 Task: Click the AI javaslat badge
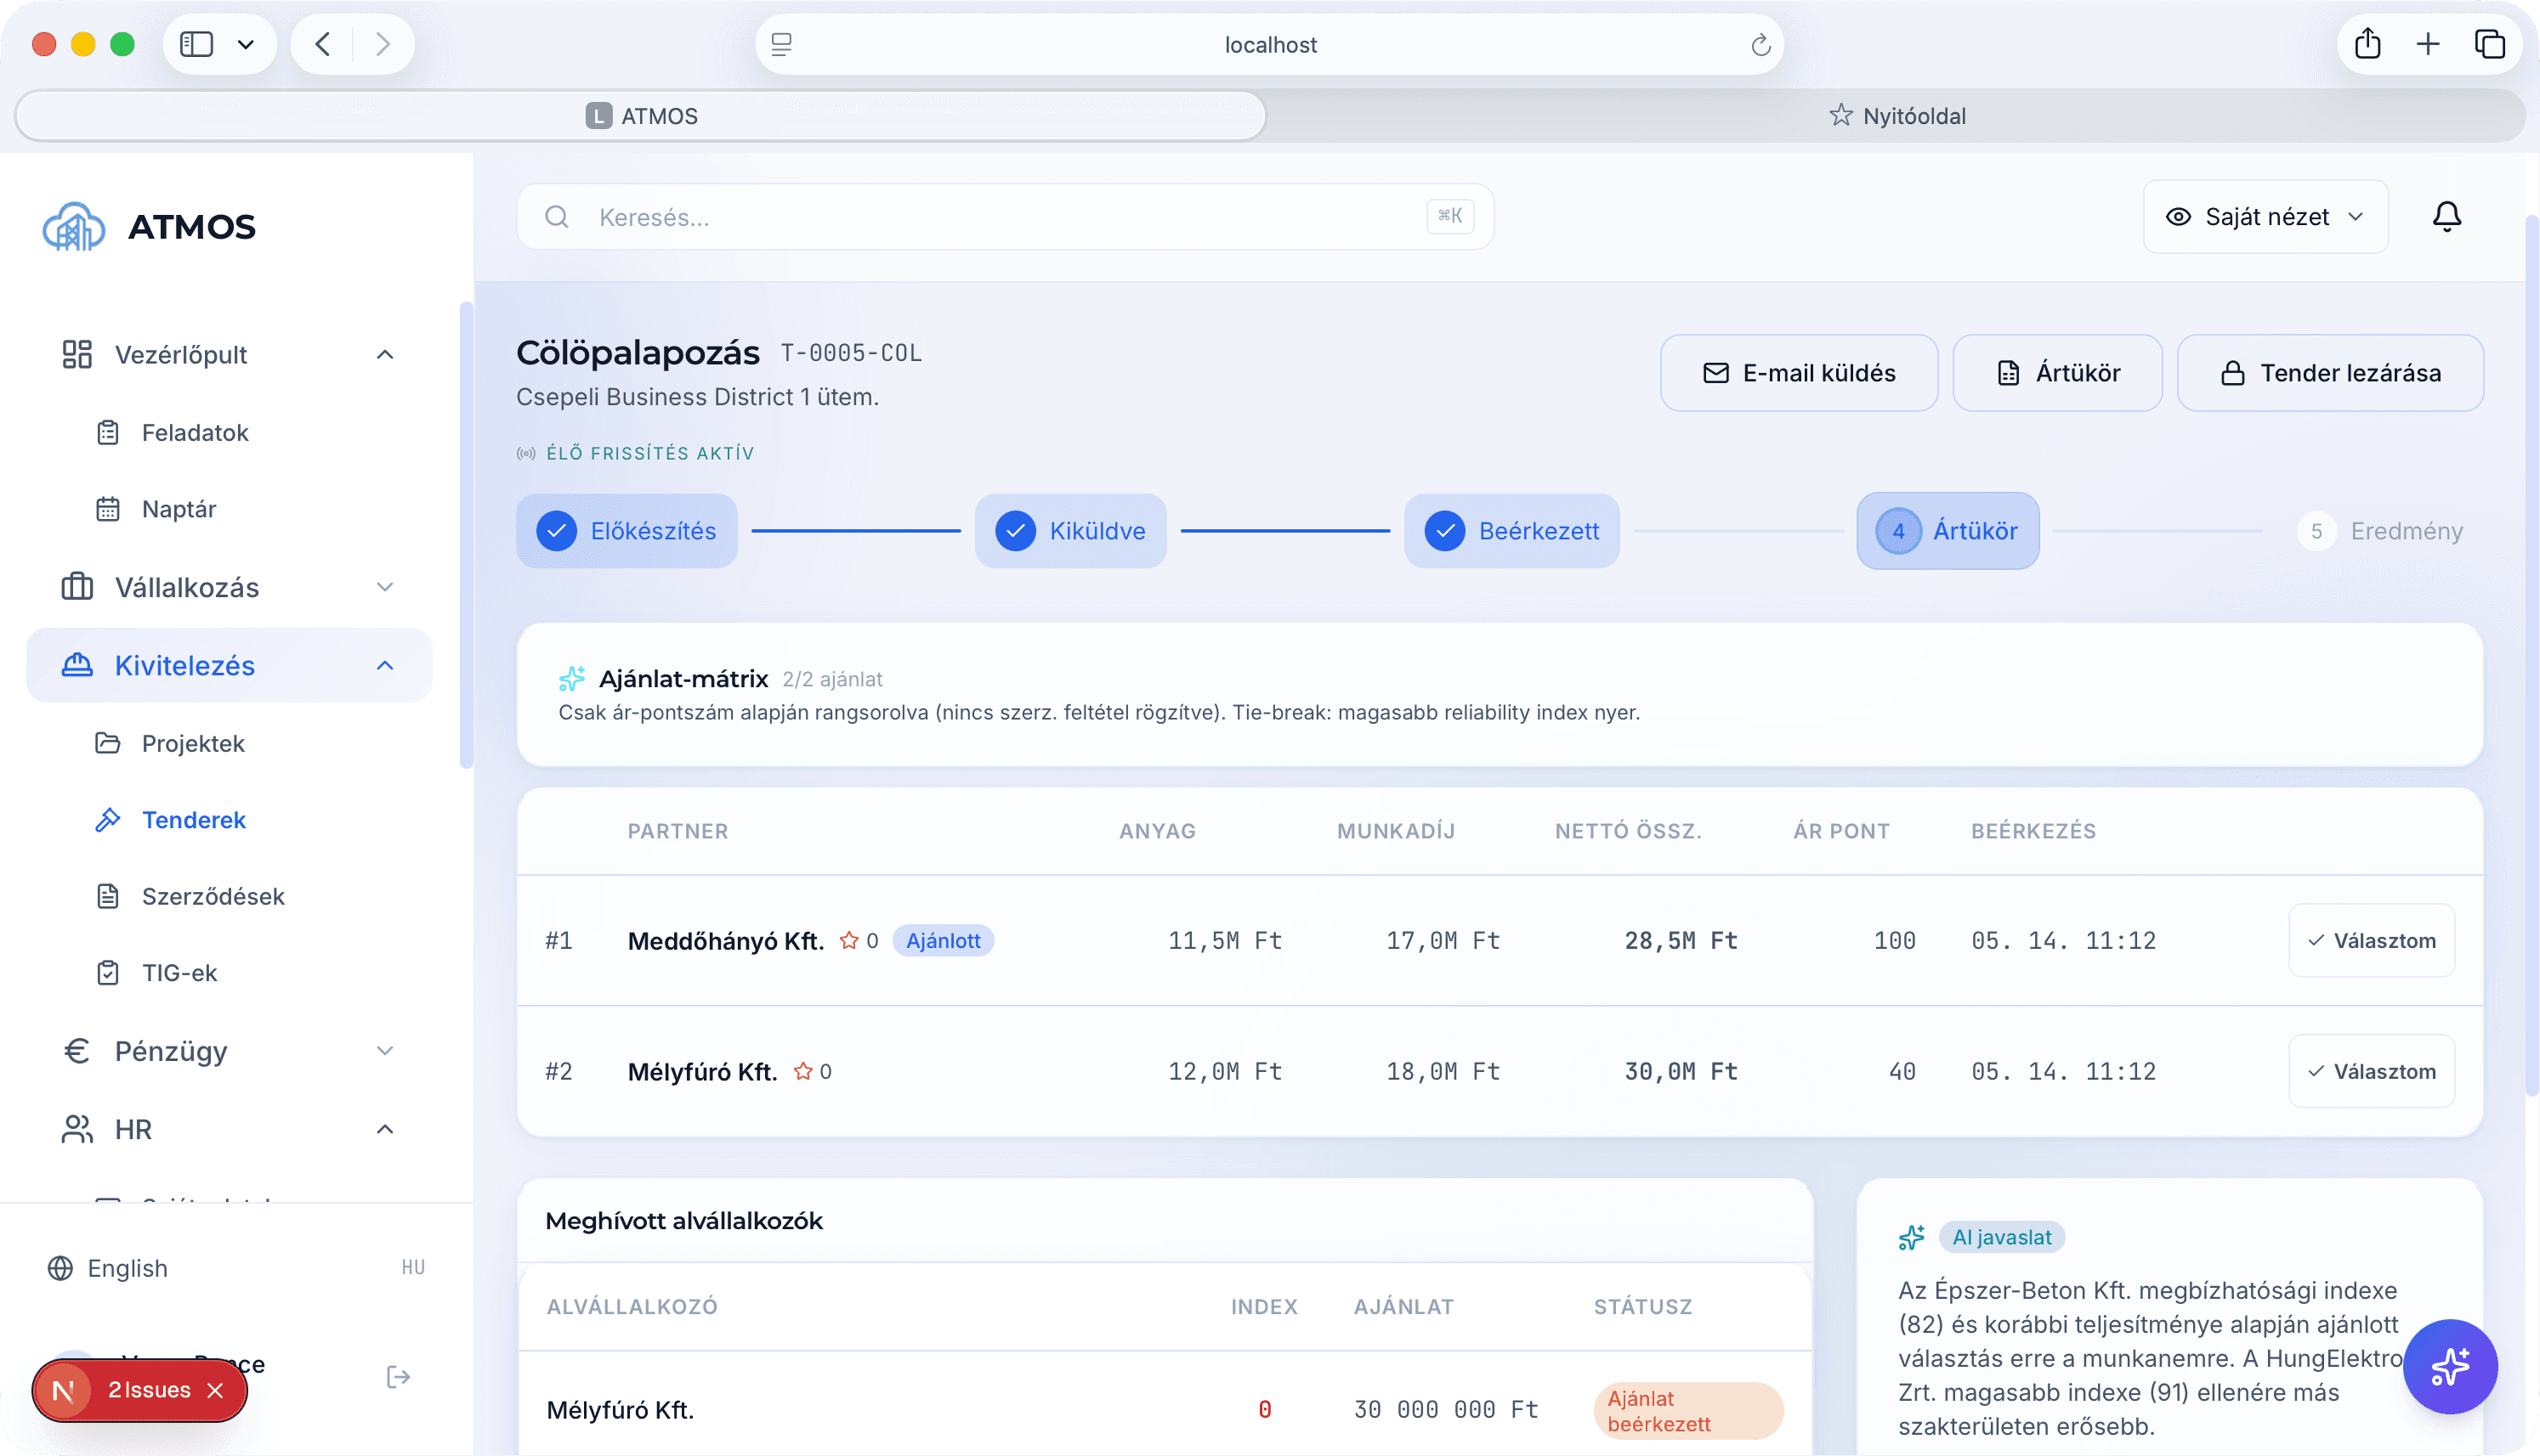pos(2001,1238)
